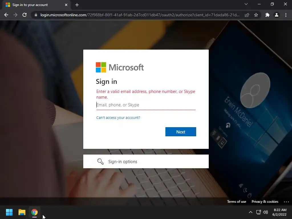
Task: Open the Chrome profile avatar
Action: click(277, 15)
